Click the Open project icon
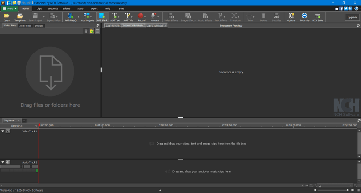Viewport: 361px width, 193px height. pos(6,16)
